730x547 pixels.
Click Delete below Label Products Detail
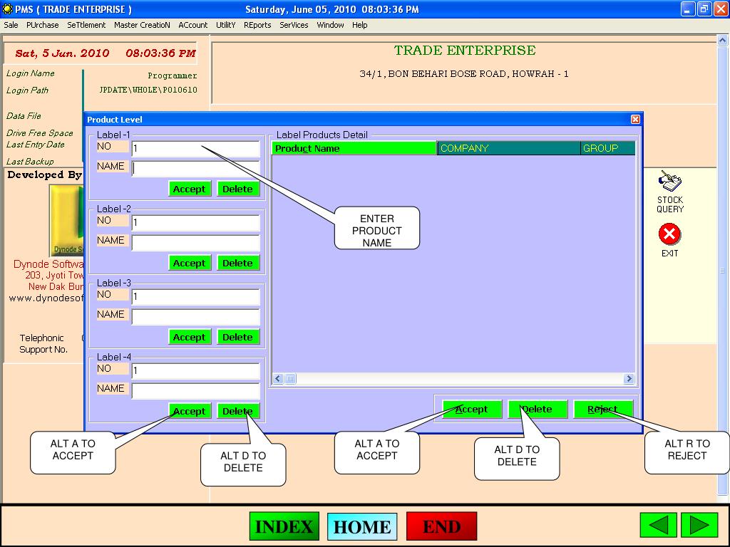(x=538, y=410)
